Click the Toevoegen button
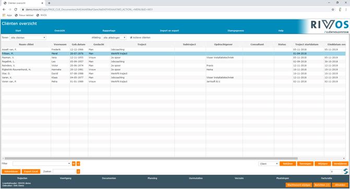 pyautogui.click(x=305, y=163)
